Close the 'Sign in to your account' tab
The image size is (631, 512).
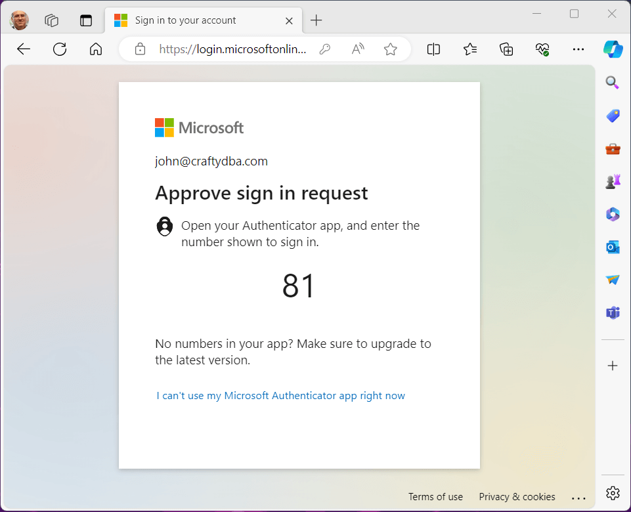tap(289, 20)
